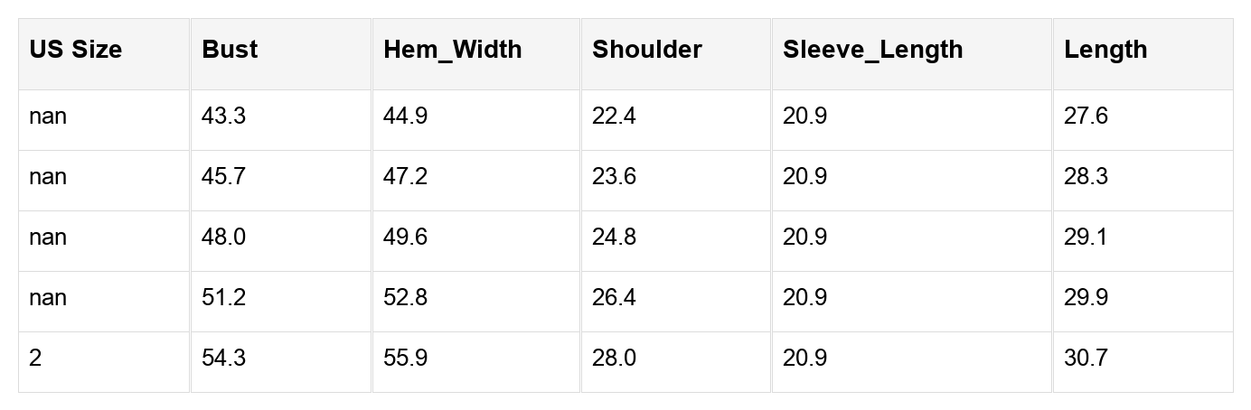Click the Shoulder cell showing 24.8
The width and height of the screenshot is (1251, 410).
tap(614, 238)
